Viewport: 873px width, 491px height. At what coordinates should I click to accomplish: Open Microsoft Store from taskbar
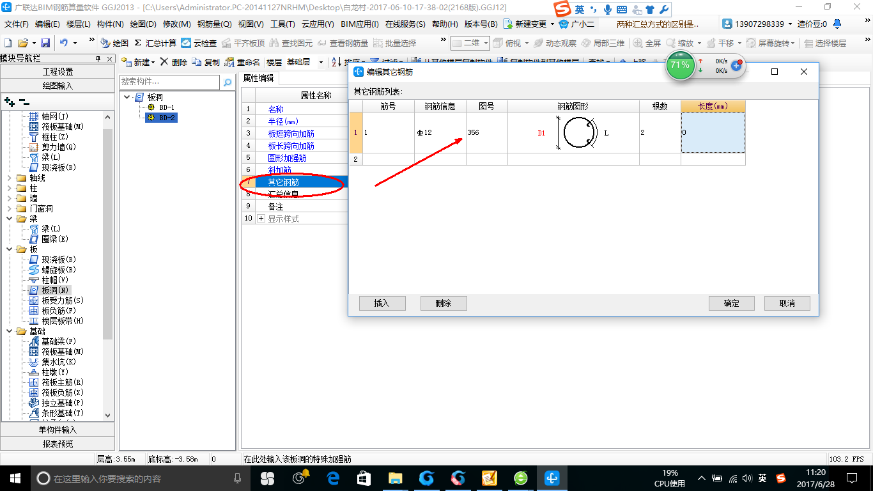364,478
